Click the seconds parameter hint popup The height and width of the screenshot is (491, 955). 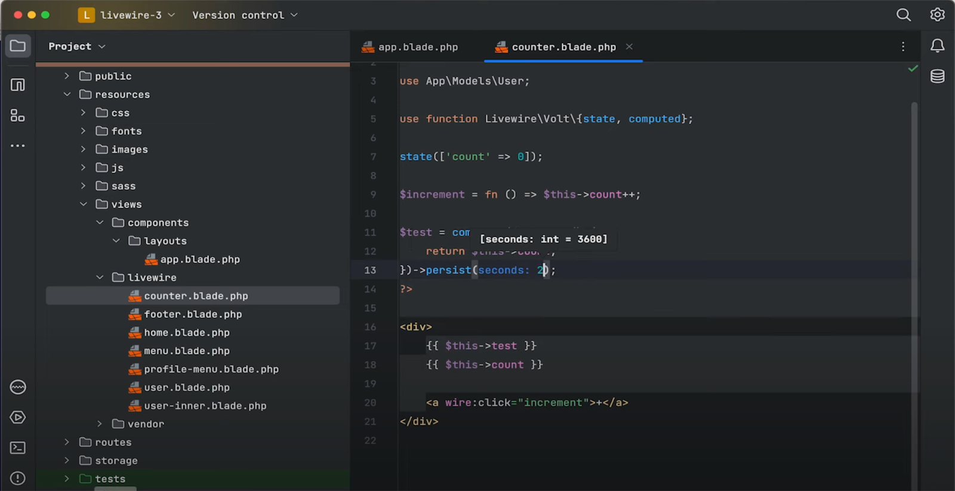(544, 239)
